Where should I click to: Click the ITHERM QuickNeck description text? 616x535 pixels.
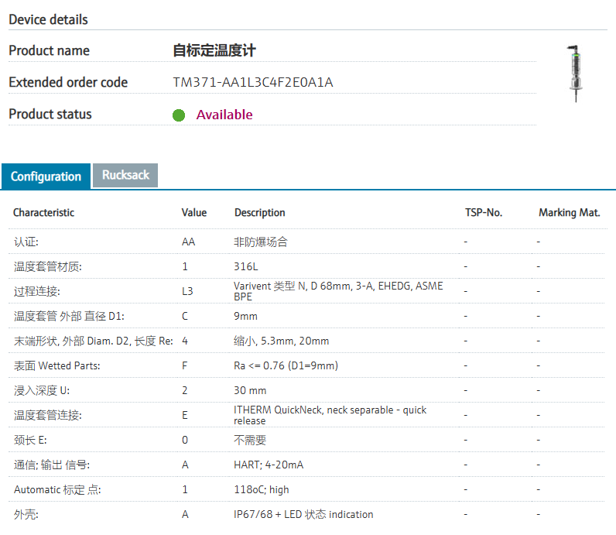pos(330,415)
